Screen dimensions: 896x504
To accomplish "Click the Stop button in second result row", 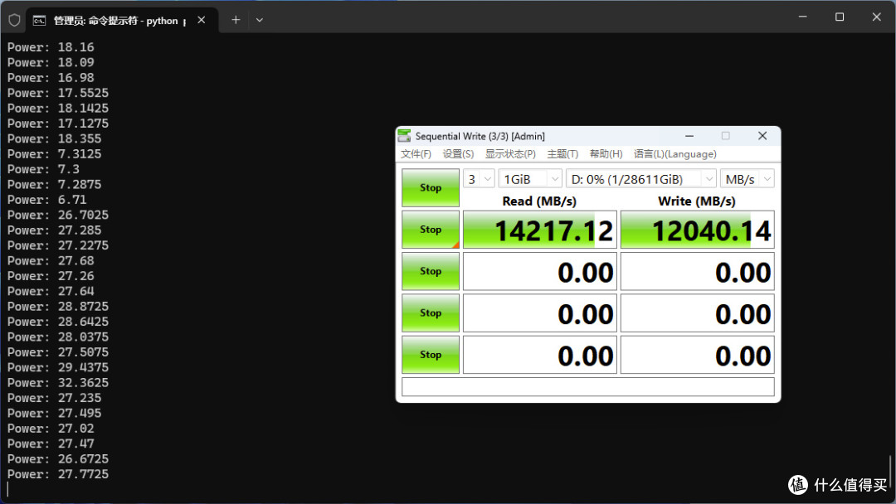I will (x=431, y=271).
